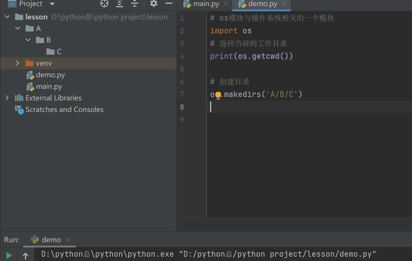This screenshot has height=261, width=412.
Task: Click the Collapse All icon in Project toolbar
Action: 135,3
